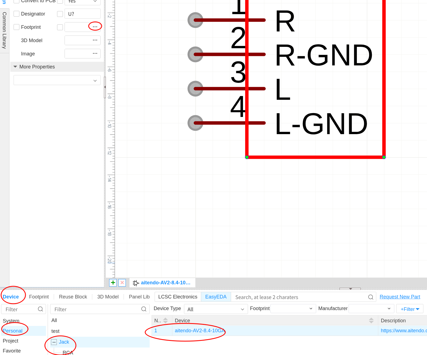The image size is (427, 355).
Task: Select test category
Action: click(x=55, y=331)
